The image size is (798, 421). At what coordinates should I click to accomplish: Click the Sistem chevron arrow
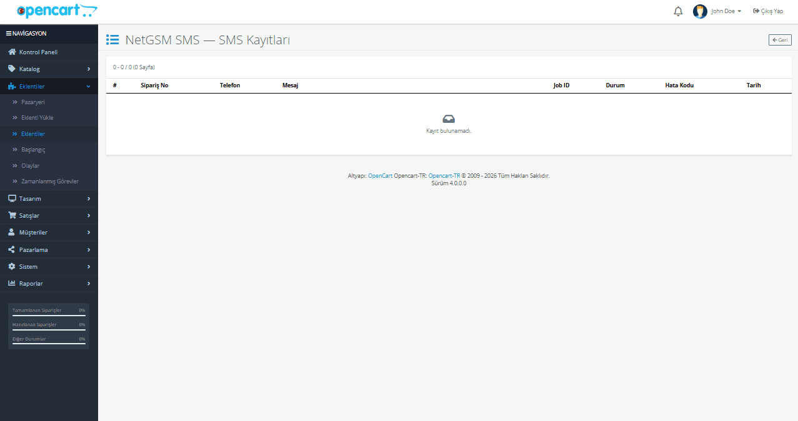tap(89, 267)
